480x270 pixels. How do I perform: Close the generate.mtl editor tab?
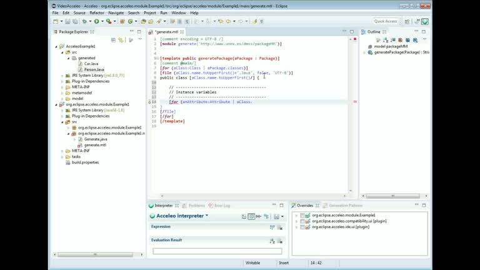click(x=182, y=32)
